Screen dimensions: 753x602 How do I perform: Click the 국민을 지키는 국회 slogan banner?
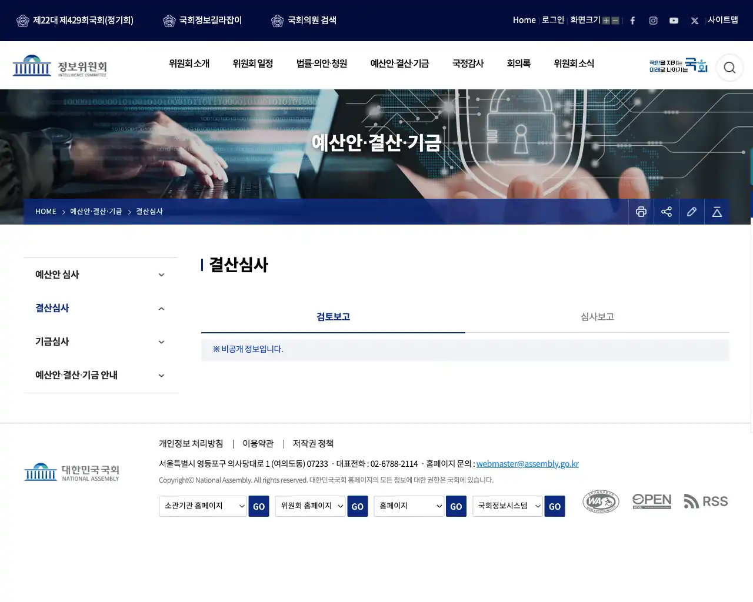[678, 65]
